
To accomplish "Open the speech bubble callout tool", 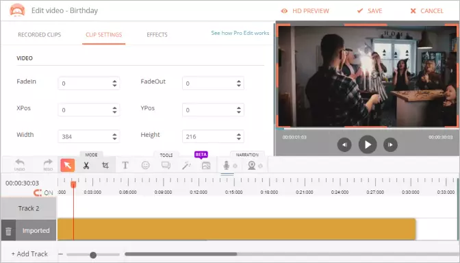I will click(x=166, y=166).
